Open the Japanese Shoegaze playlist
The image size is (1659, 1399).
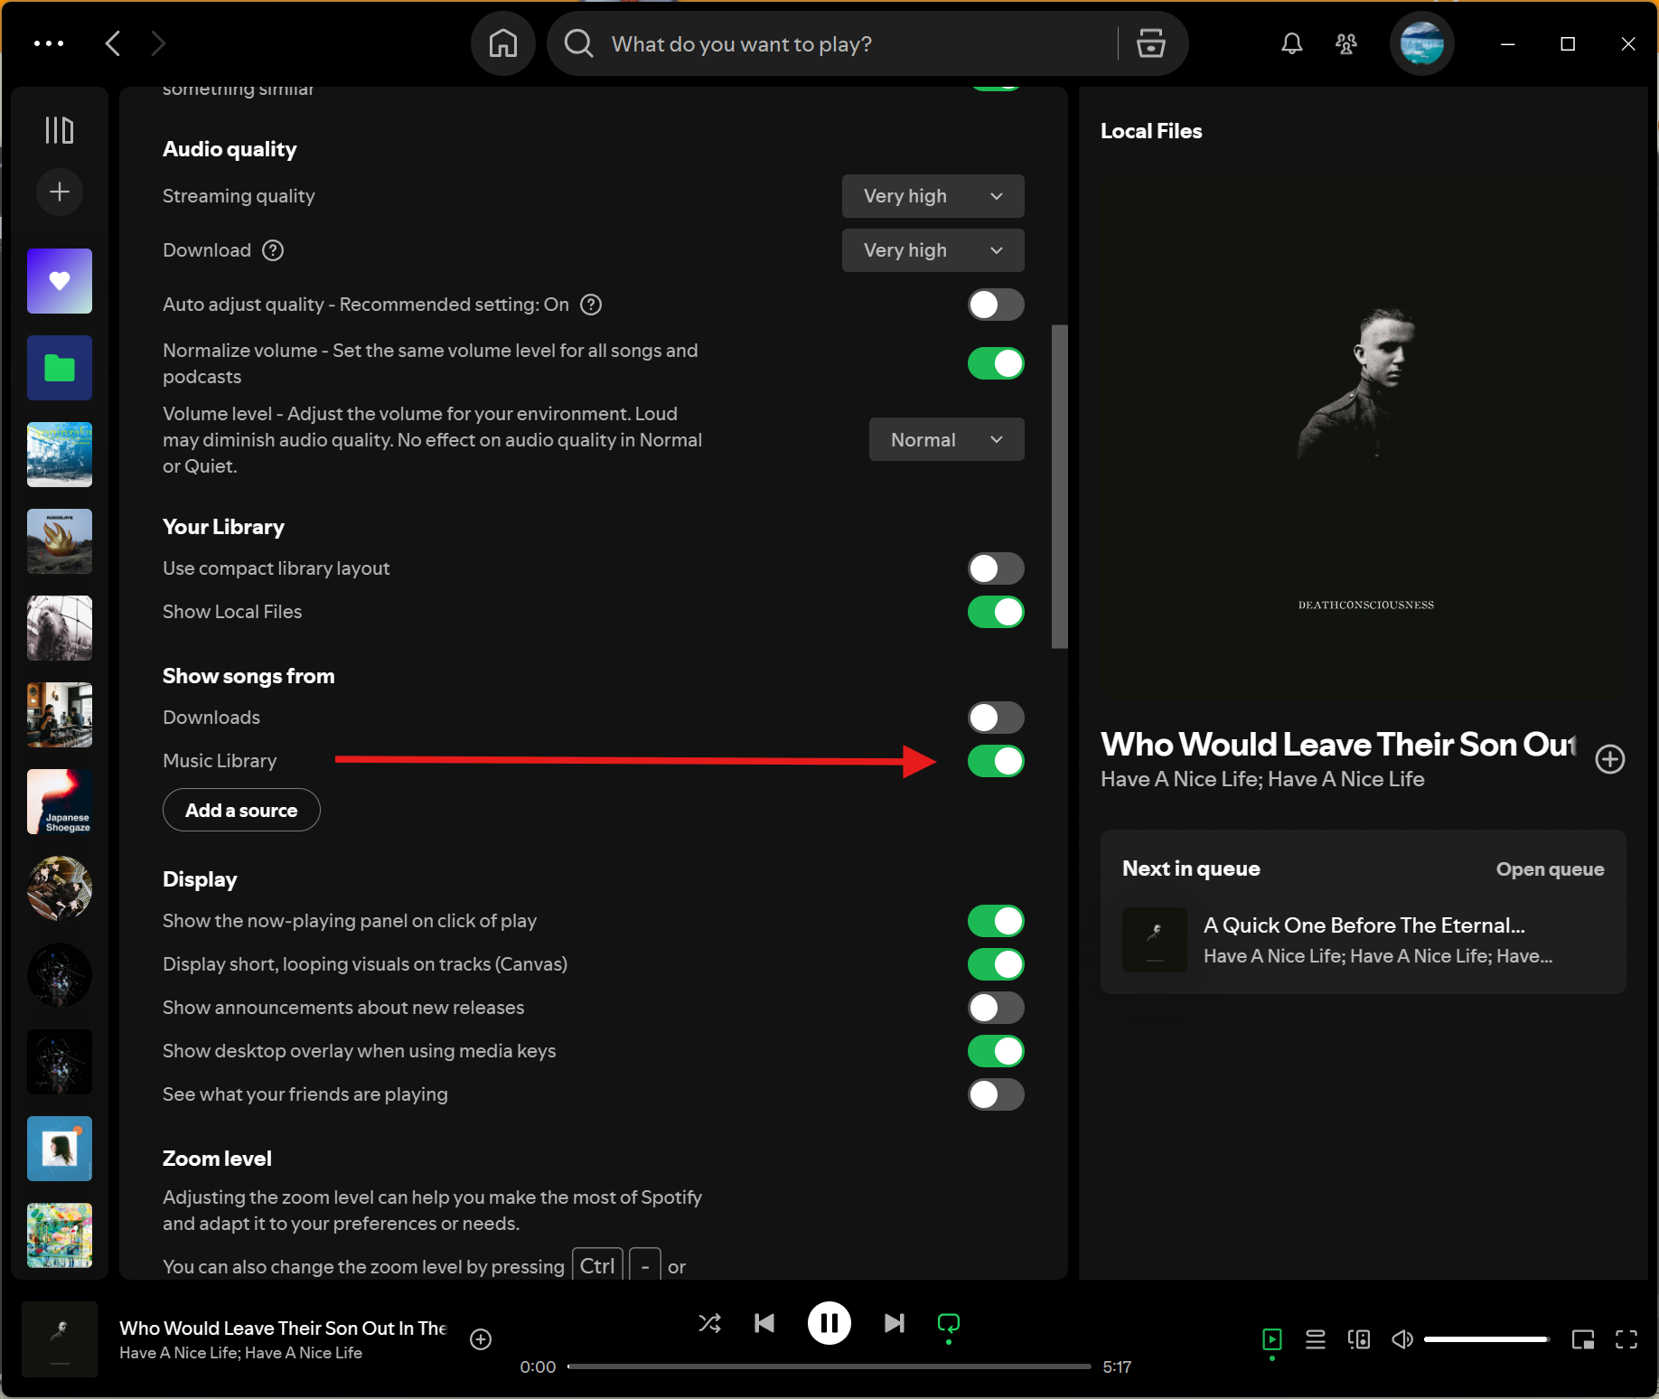pos(60,802)
